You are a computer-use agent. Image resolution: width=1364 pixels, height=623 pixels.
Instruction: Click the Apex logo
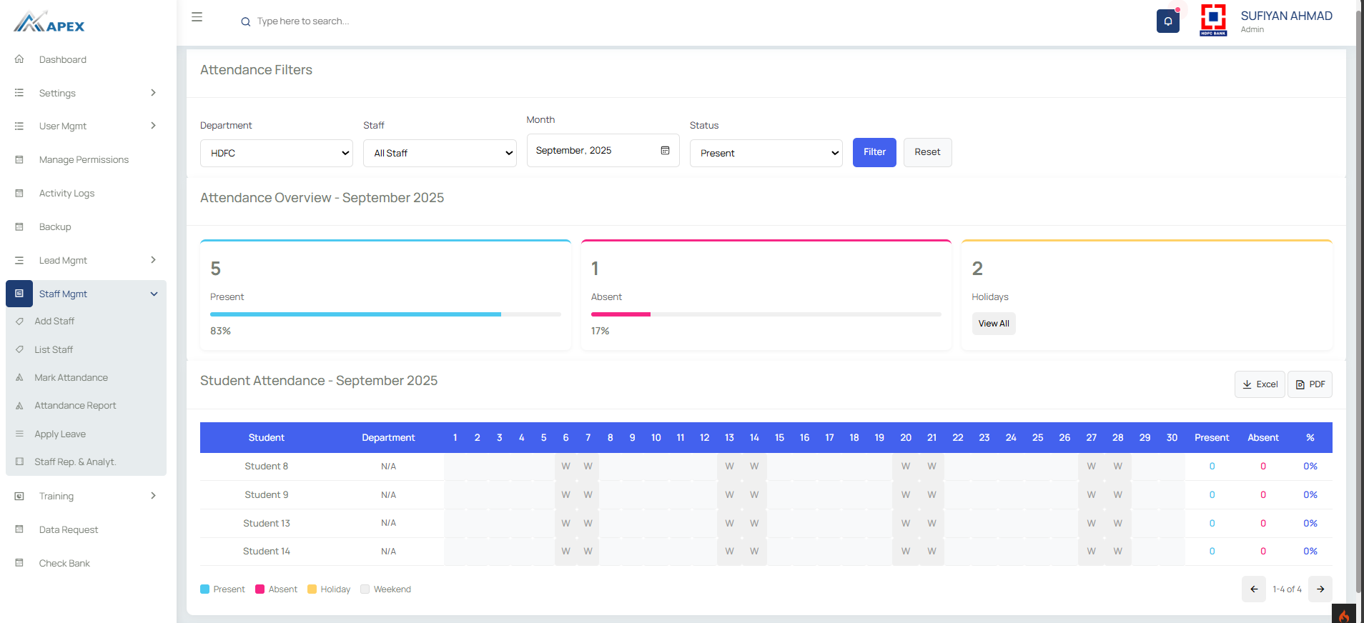[x=49, y=23]
